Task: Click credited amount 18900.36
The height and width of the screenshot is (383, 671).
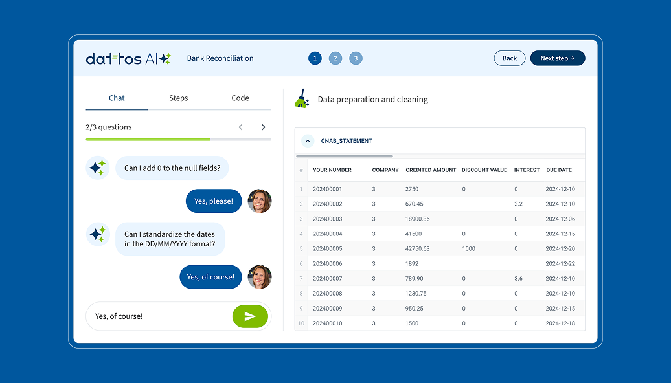Action: pos(418,219)
